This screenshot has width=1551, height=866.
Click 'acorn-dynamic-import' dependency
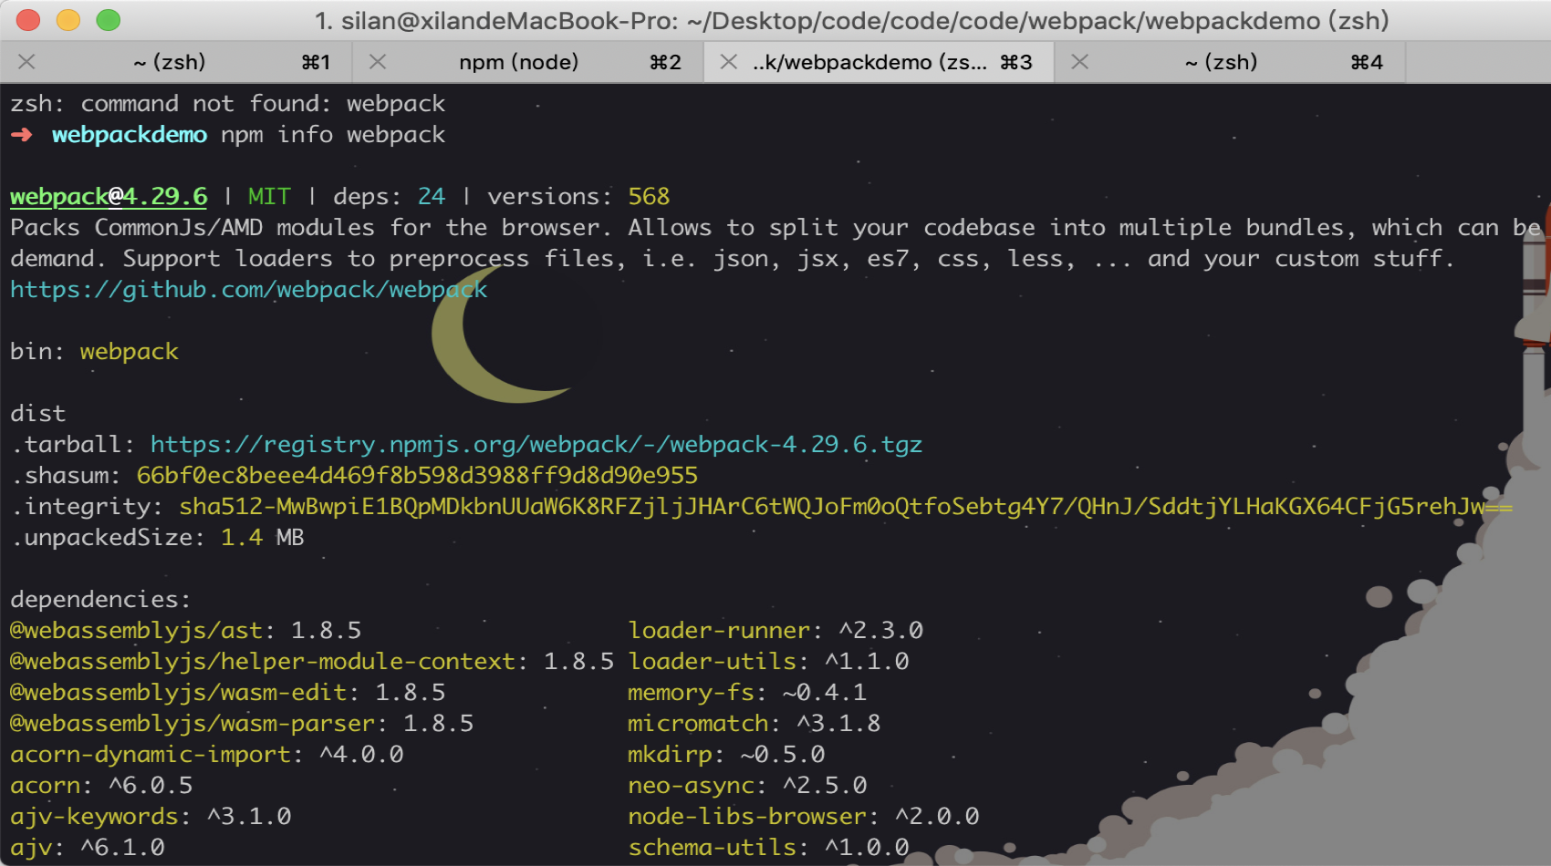pyautogui.click(x=151, y=755)
